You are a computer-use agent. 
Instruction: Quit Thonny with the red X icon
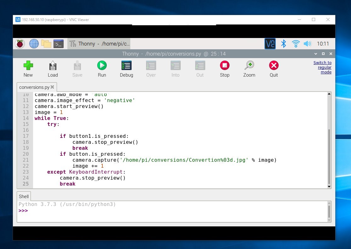pyautogui.click(x=274, y=65)
